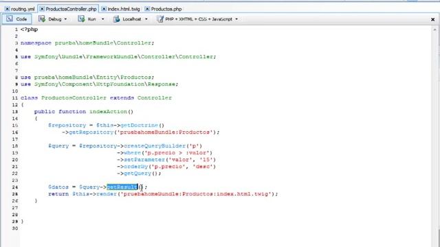Close the editor panel with toolbar X
This screenshot has height=247, width=440.
pyautogui.click(x=432, y=19)
